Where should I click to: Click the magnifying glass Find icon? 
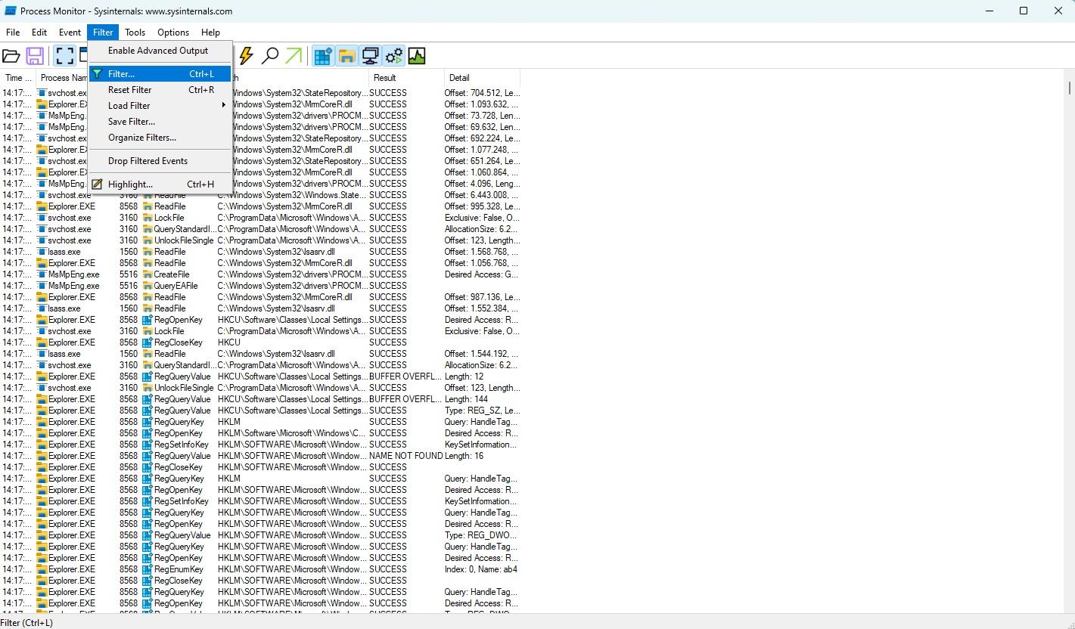coord(269,56)
